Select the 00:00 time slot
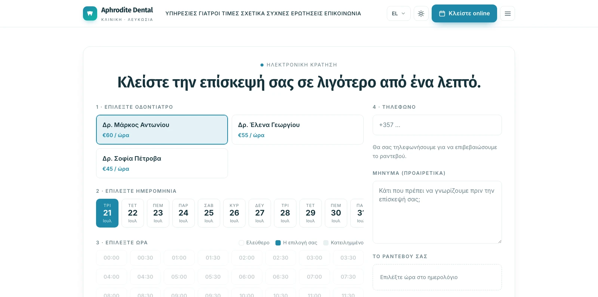This screenshot has height=297, width=598. 111,258
